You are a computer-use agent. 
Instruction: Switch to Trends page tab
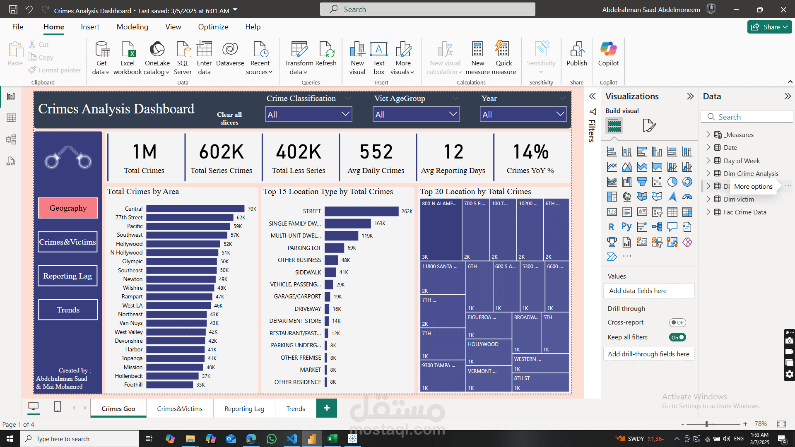pyautogui.click(x=296, y=409)
